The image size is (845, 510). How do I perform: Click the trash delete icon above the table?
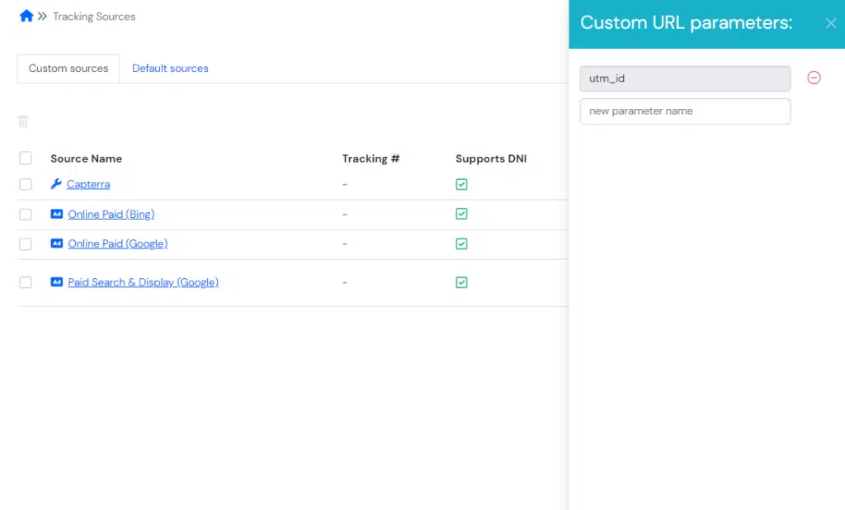point(22,121)
